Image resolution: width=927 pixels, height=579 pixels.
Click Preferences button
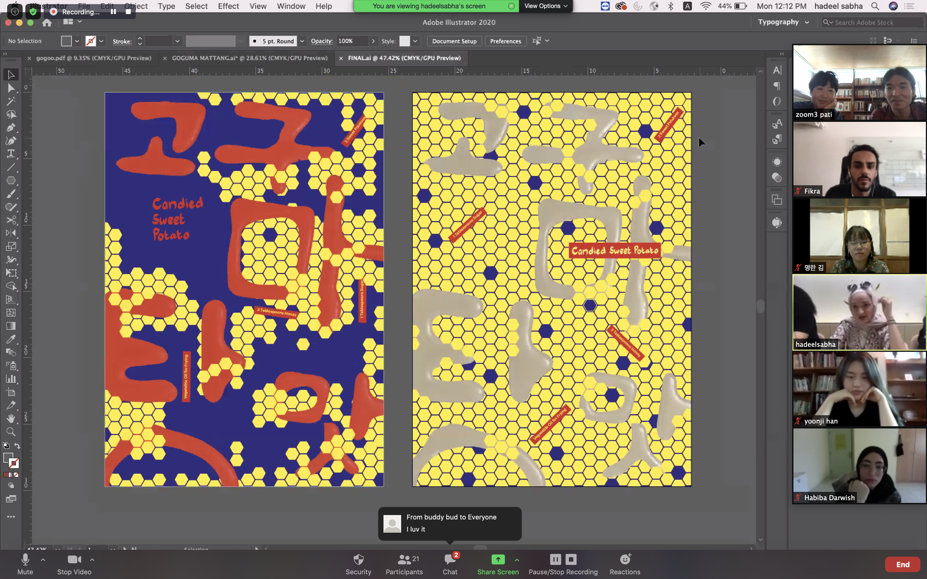pyautogui.click(x=505, y=41)
